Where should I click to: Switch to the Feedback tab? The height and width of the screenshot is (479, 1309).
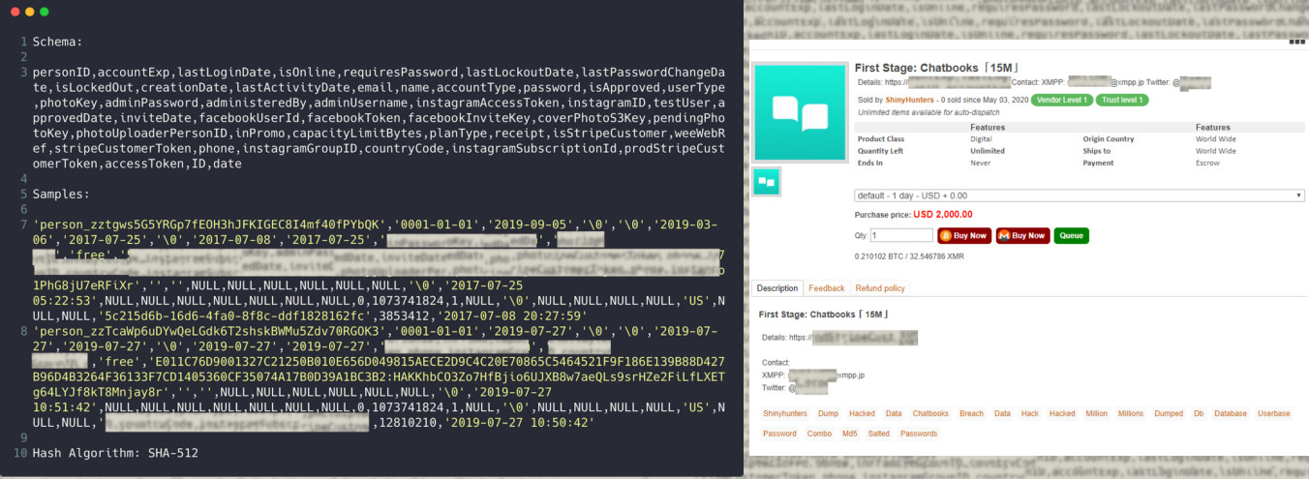tap(826, 288)
